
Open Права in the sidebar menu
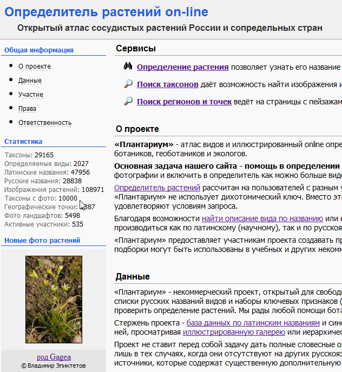tap(28, 109)
